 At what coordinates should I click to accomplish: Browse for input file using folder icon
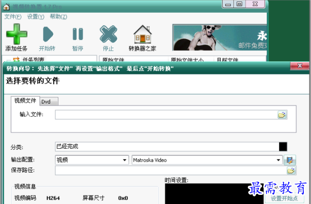click(x=282, y=115)
